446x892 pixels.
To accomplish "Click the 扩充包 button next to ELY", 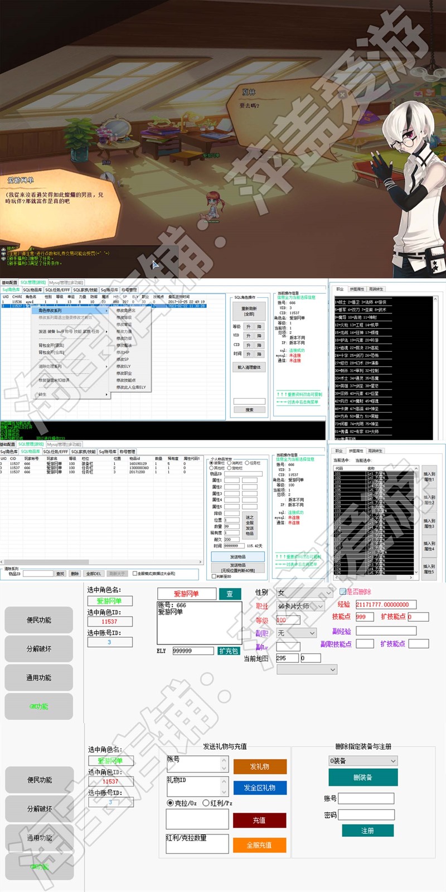I will click(x=228, y=651).
